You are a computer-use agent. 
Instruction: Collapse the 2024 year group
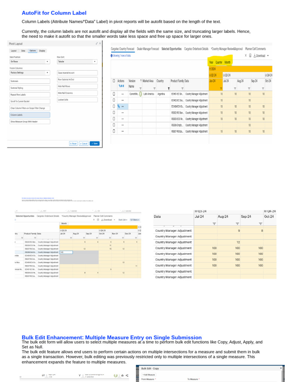click(210, 69)
